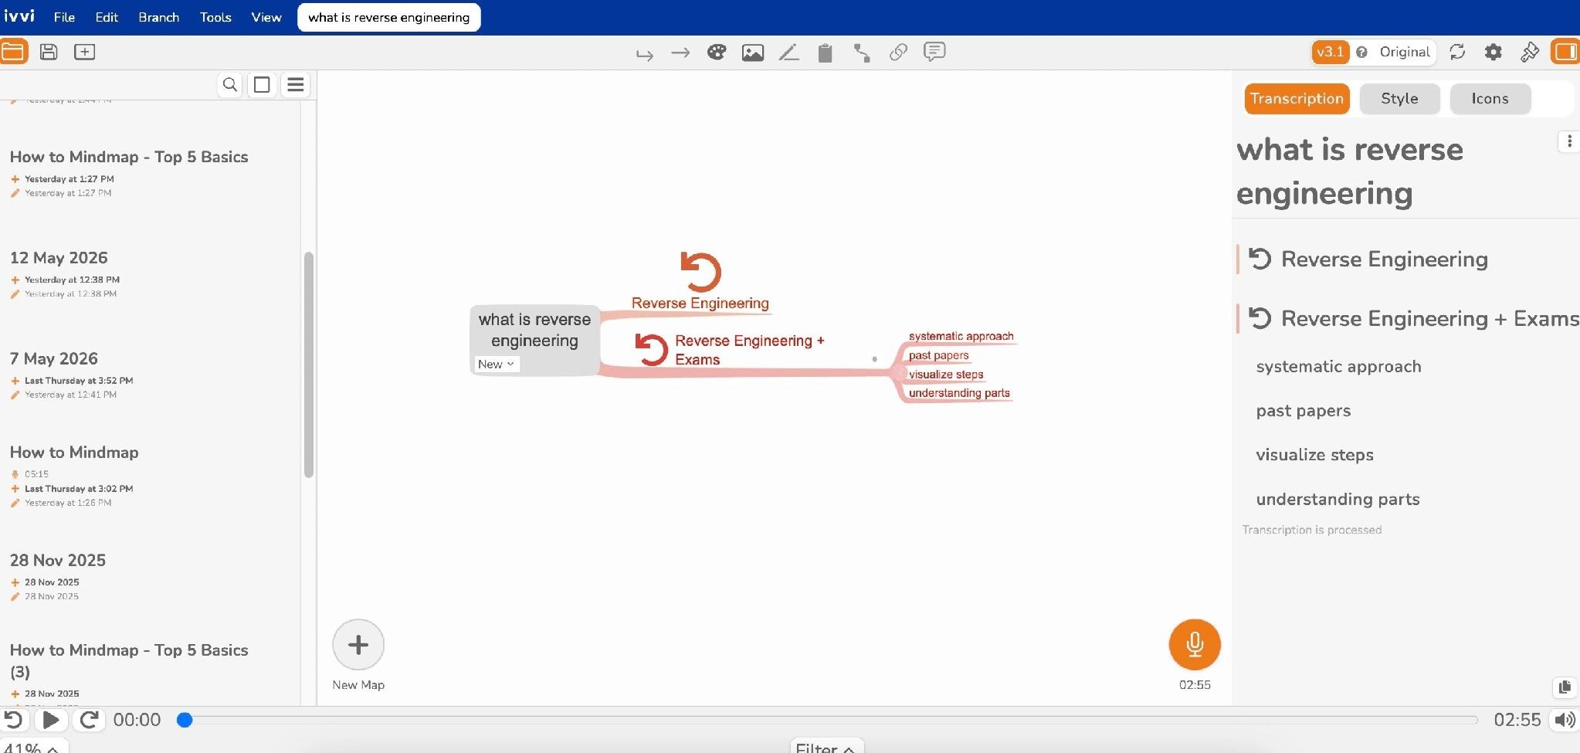Start recording with orange microphone button
The image size is (1580, 753).
1195,644
